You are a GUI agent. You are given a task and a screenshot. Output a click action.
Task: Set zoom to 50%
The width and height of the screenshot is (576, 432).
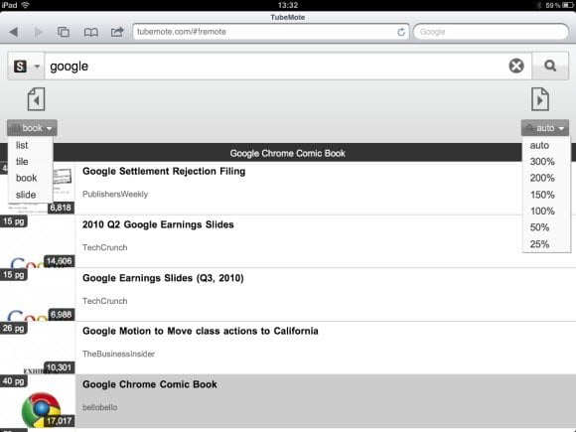point(539,227)
